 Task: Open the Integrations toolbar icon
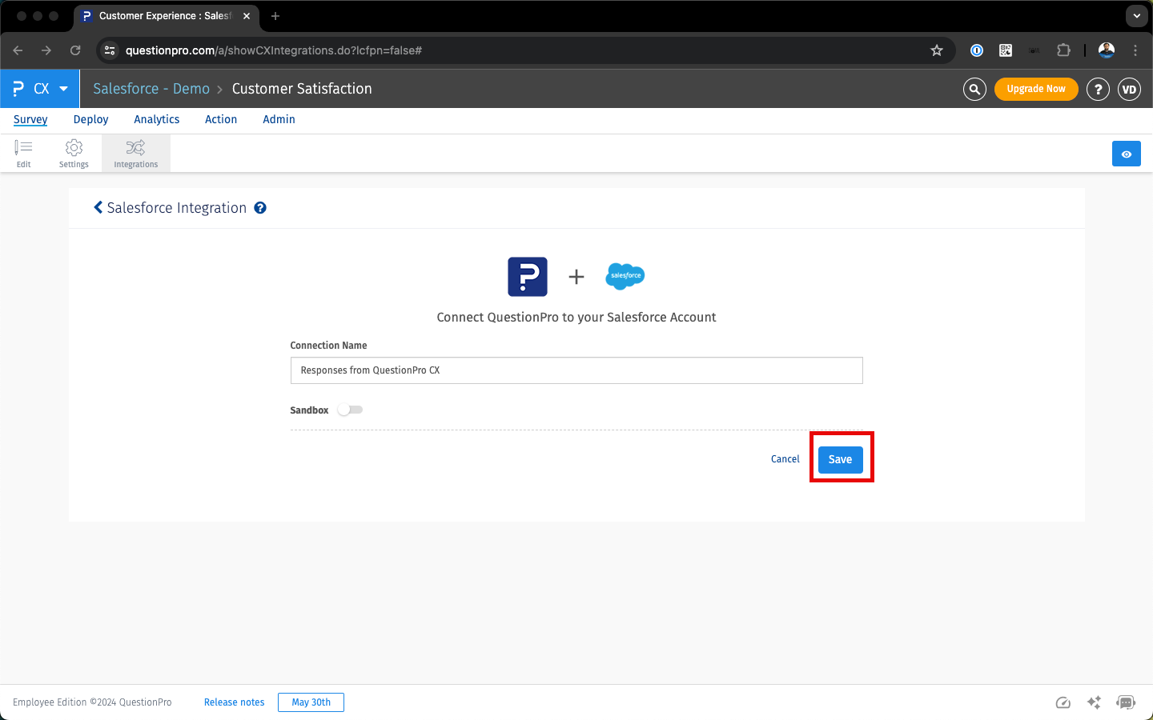click(x=135, y=153)
